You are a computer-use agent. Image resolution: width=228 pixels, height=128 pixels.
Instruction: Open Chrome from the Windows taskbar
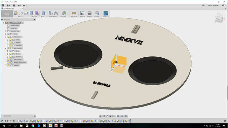point(33,126)
